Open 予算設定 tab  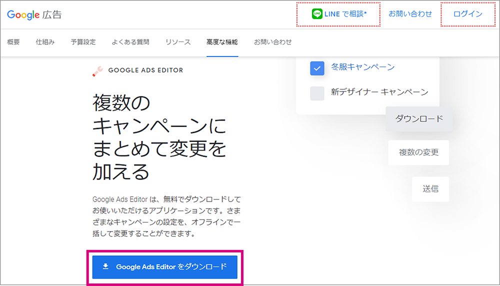click(x=83, y=42)
